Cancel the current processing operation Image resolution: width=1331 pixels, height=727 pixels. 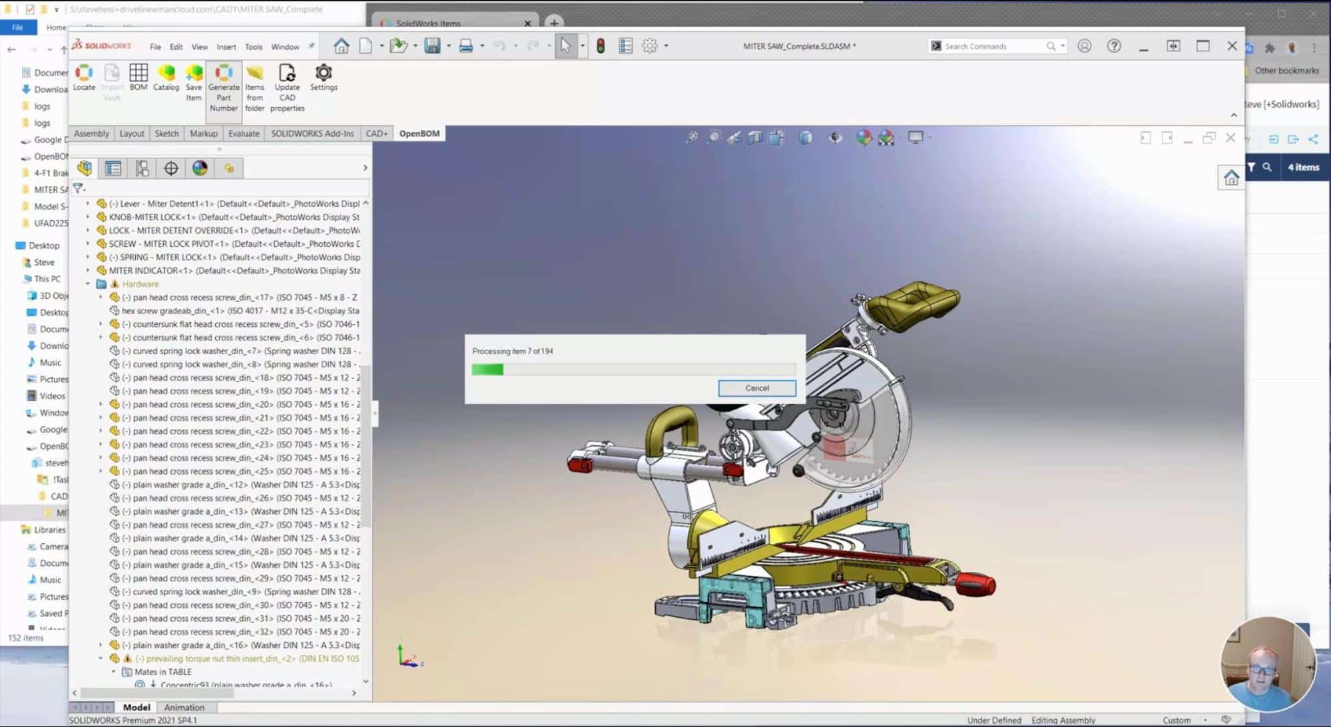pyautogui.click(x=756, y=387)
